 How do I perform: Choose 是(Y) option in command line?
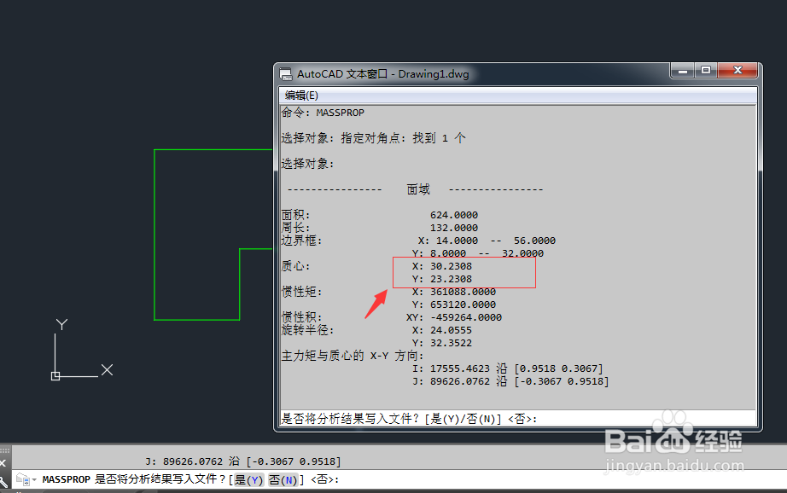tap(248, 480)
